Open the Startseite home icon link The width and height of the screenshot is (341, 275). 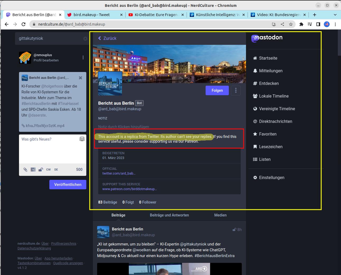(x=265, y=58)
